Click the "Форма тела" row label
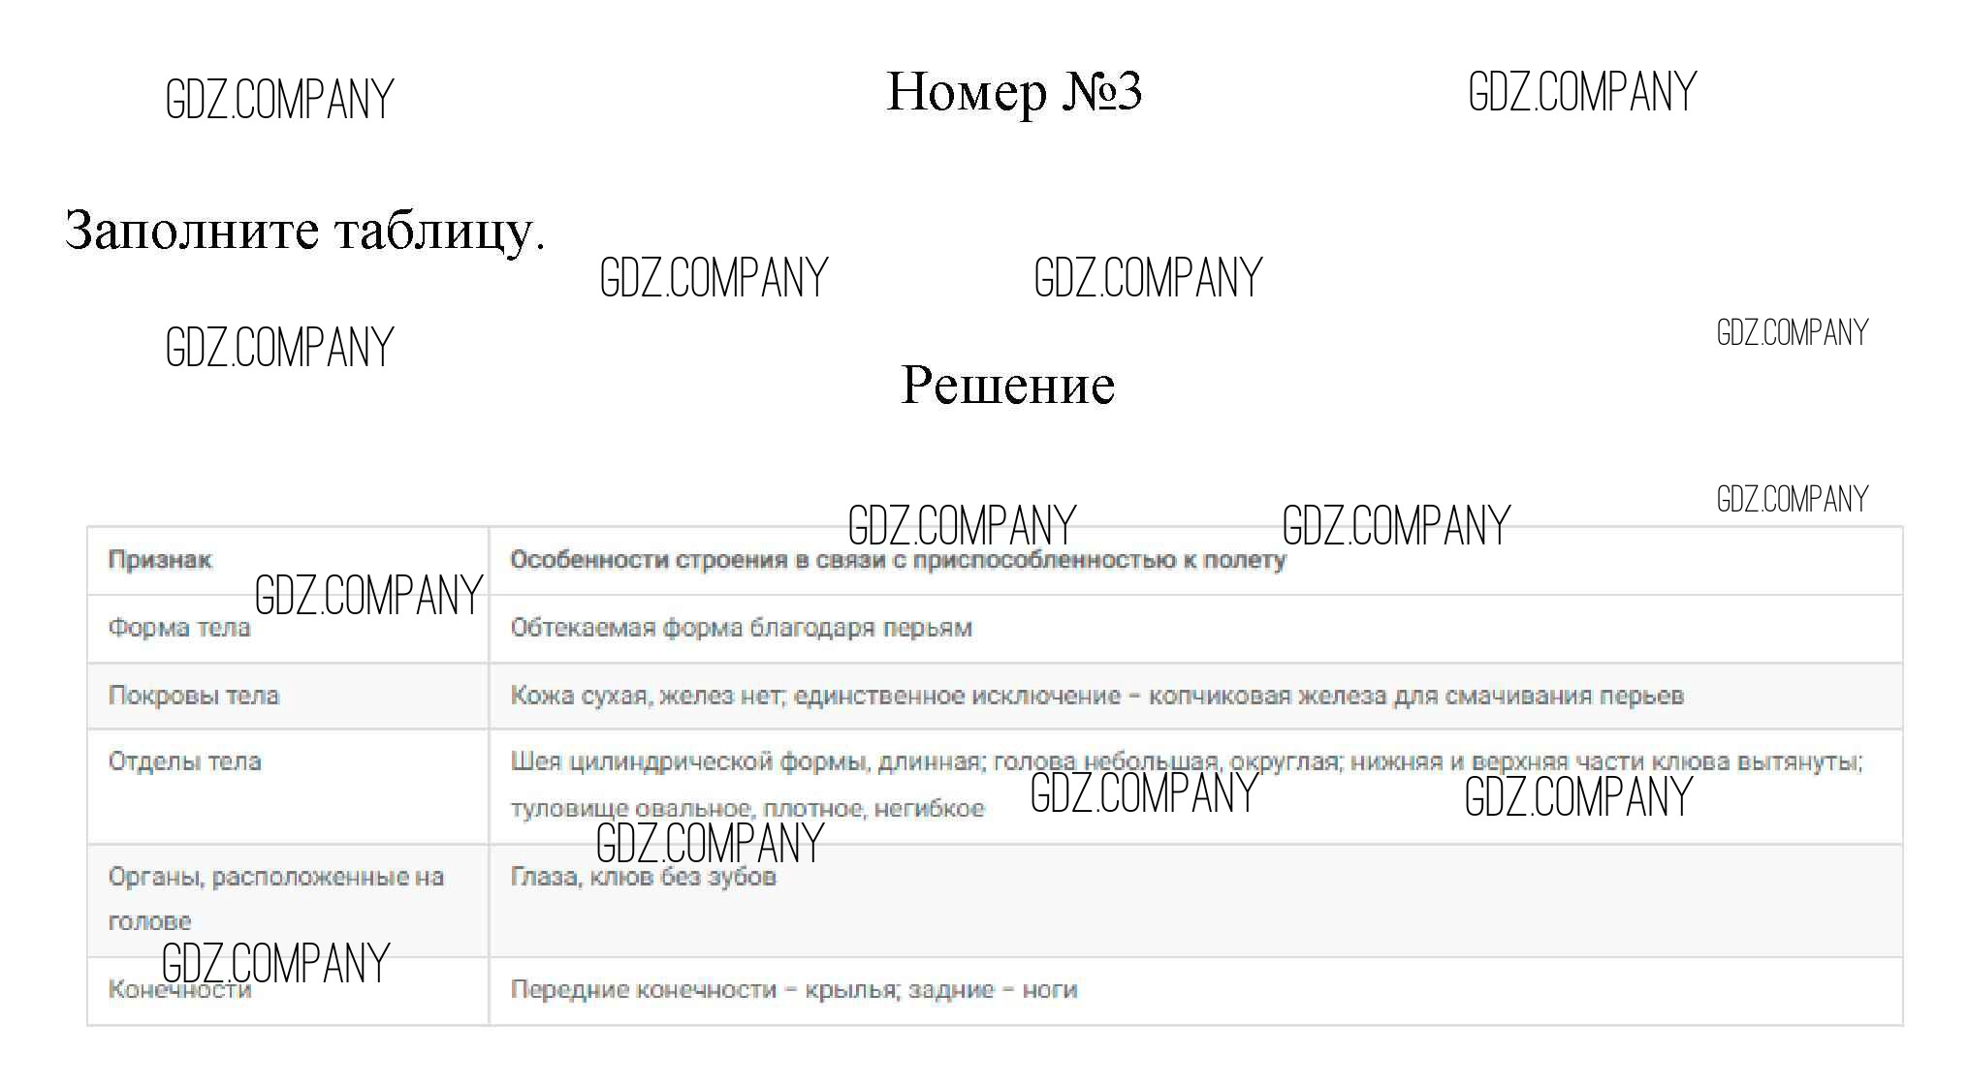Viewport: 1969px width, 1086px height. point(178,628)
